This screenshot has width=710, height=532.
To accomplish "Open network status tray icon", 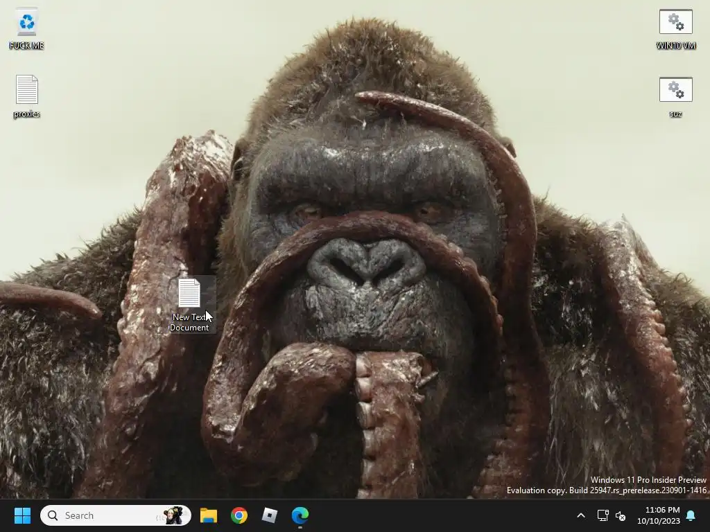I will [603, 515].
